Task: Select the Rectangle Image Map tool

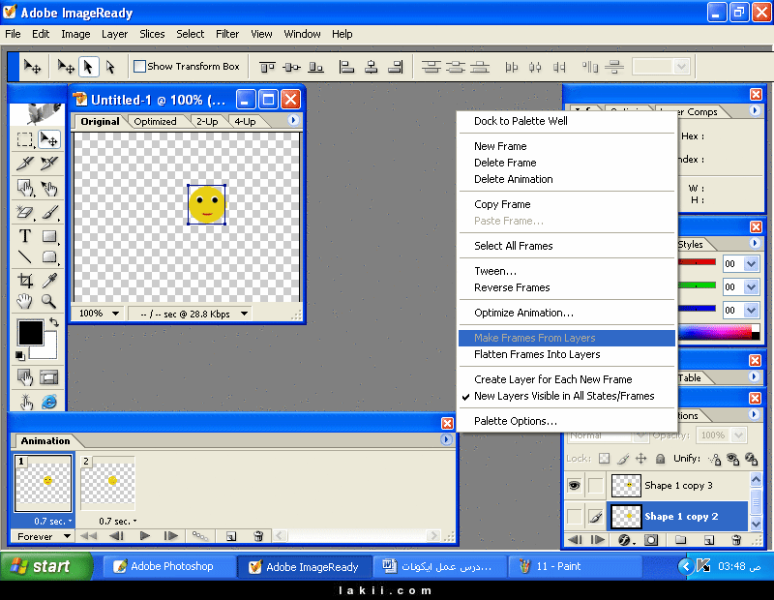Action: click(25, 188)
